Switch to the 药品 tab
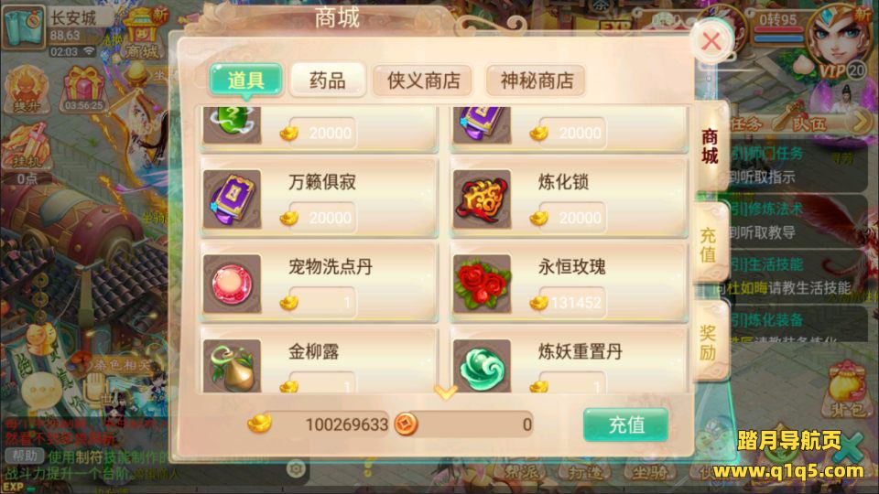Screen dimensions: 879x494 point(328,81)
